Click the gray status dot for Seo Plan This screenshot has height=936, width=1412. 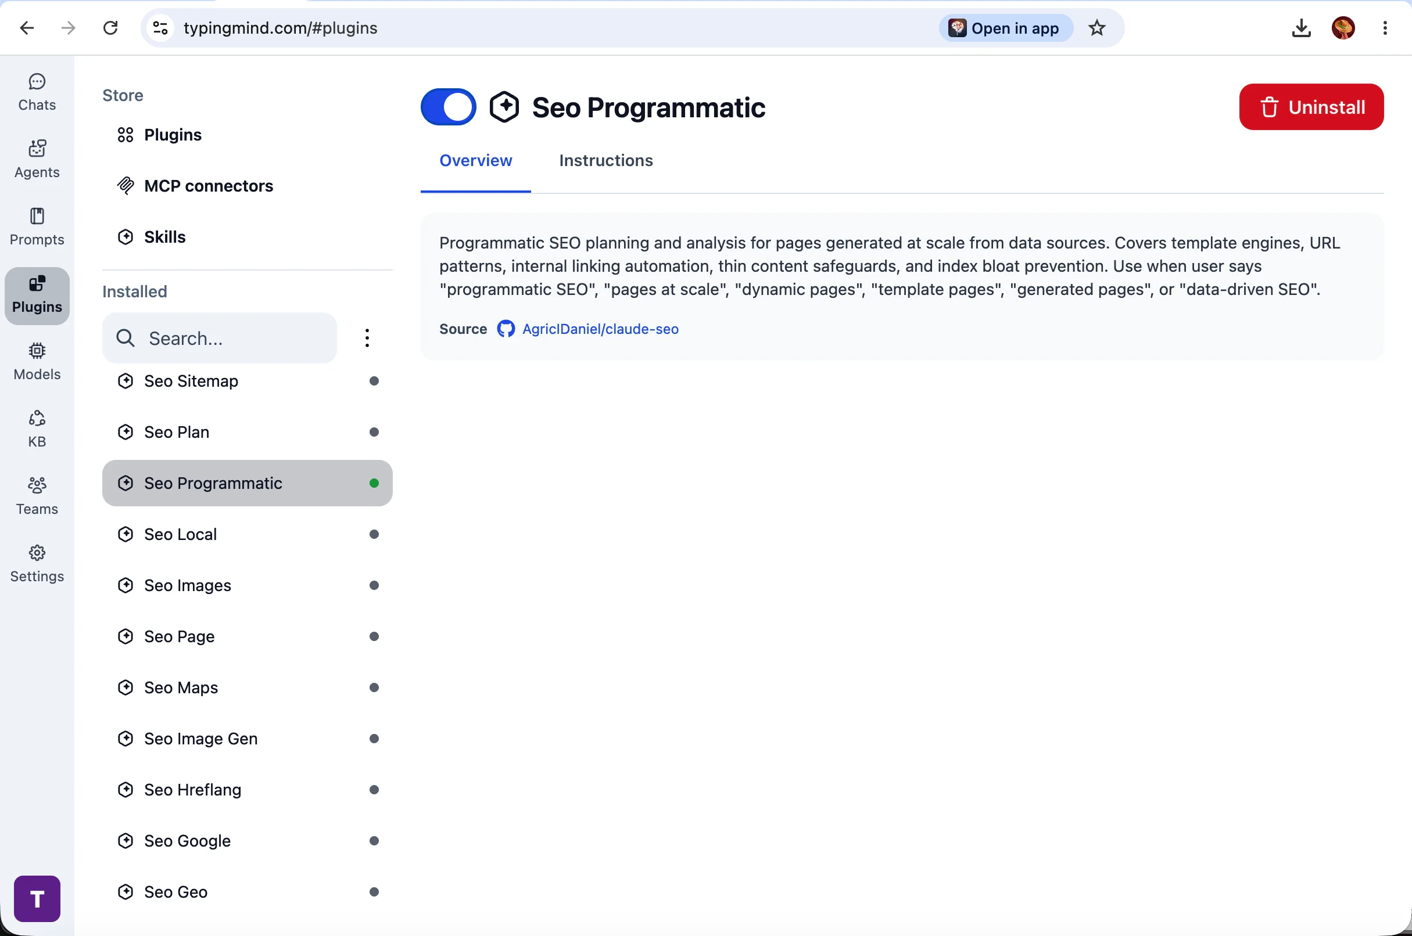(375, 432)
